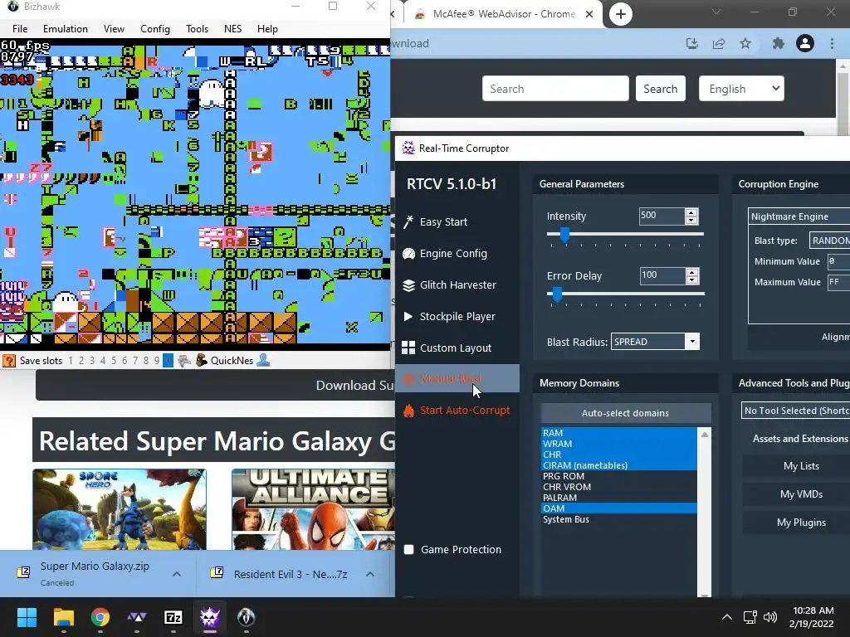The width and height of the screenshot is (850, 637).
Task: Open Bizhawk NES menu
Action: pyautogui.click(x=232, y=29)
